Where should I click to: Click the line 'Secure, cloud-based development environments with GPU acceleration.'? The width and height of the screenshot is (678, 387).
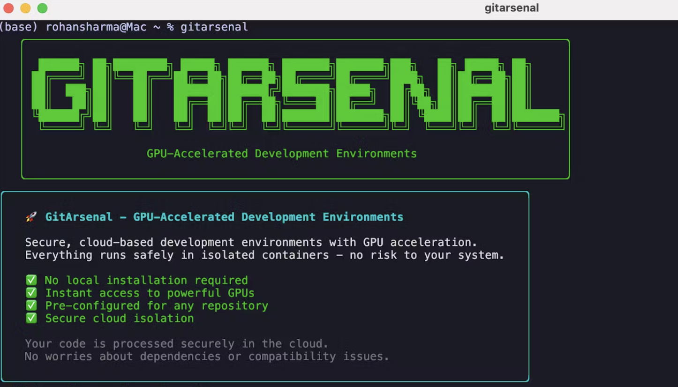point(251,242)
